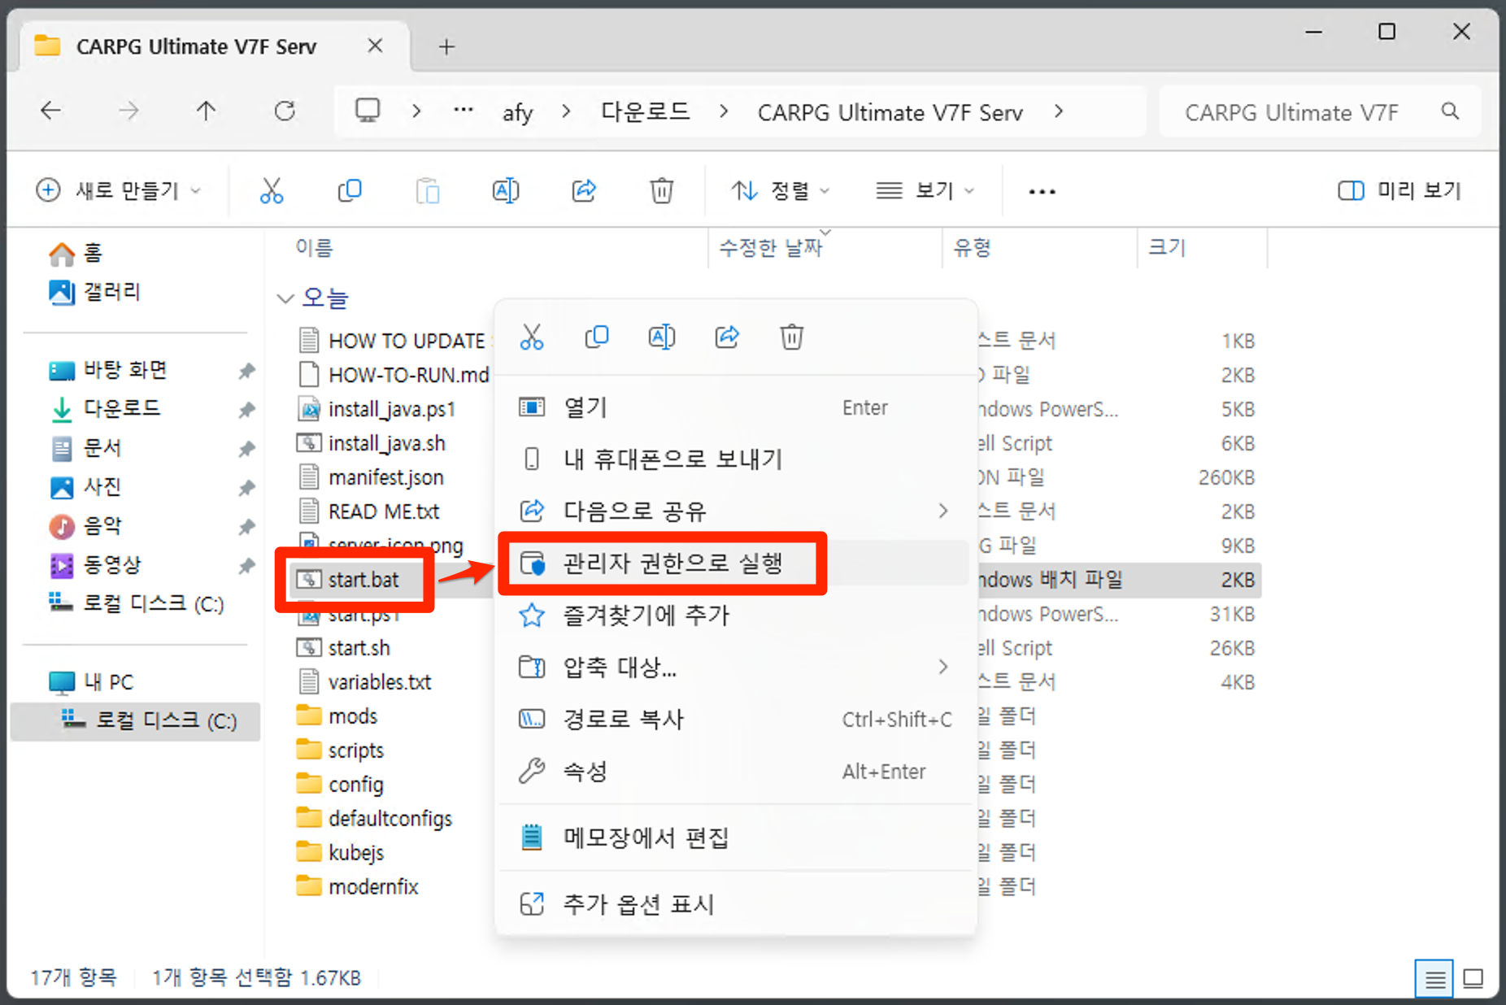Choose 관리자 권한으로 실행
The width and height of the screenshot is (1506, 1005).
(x=734, y=563)
